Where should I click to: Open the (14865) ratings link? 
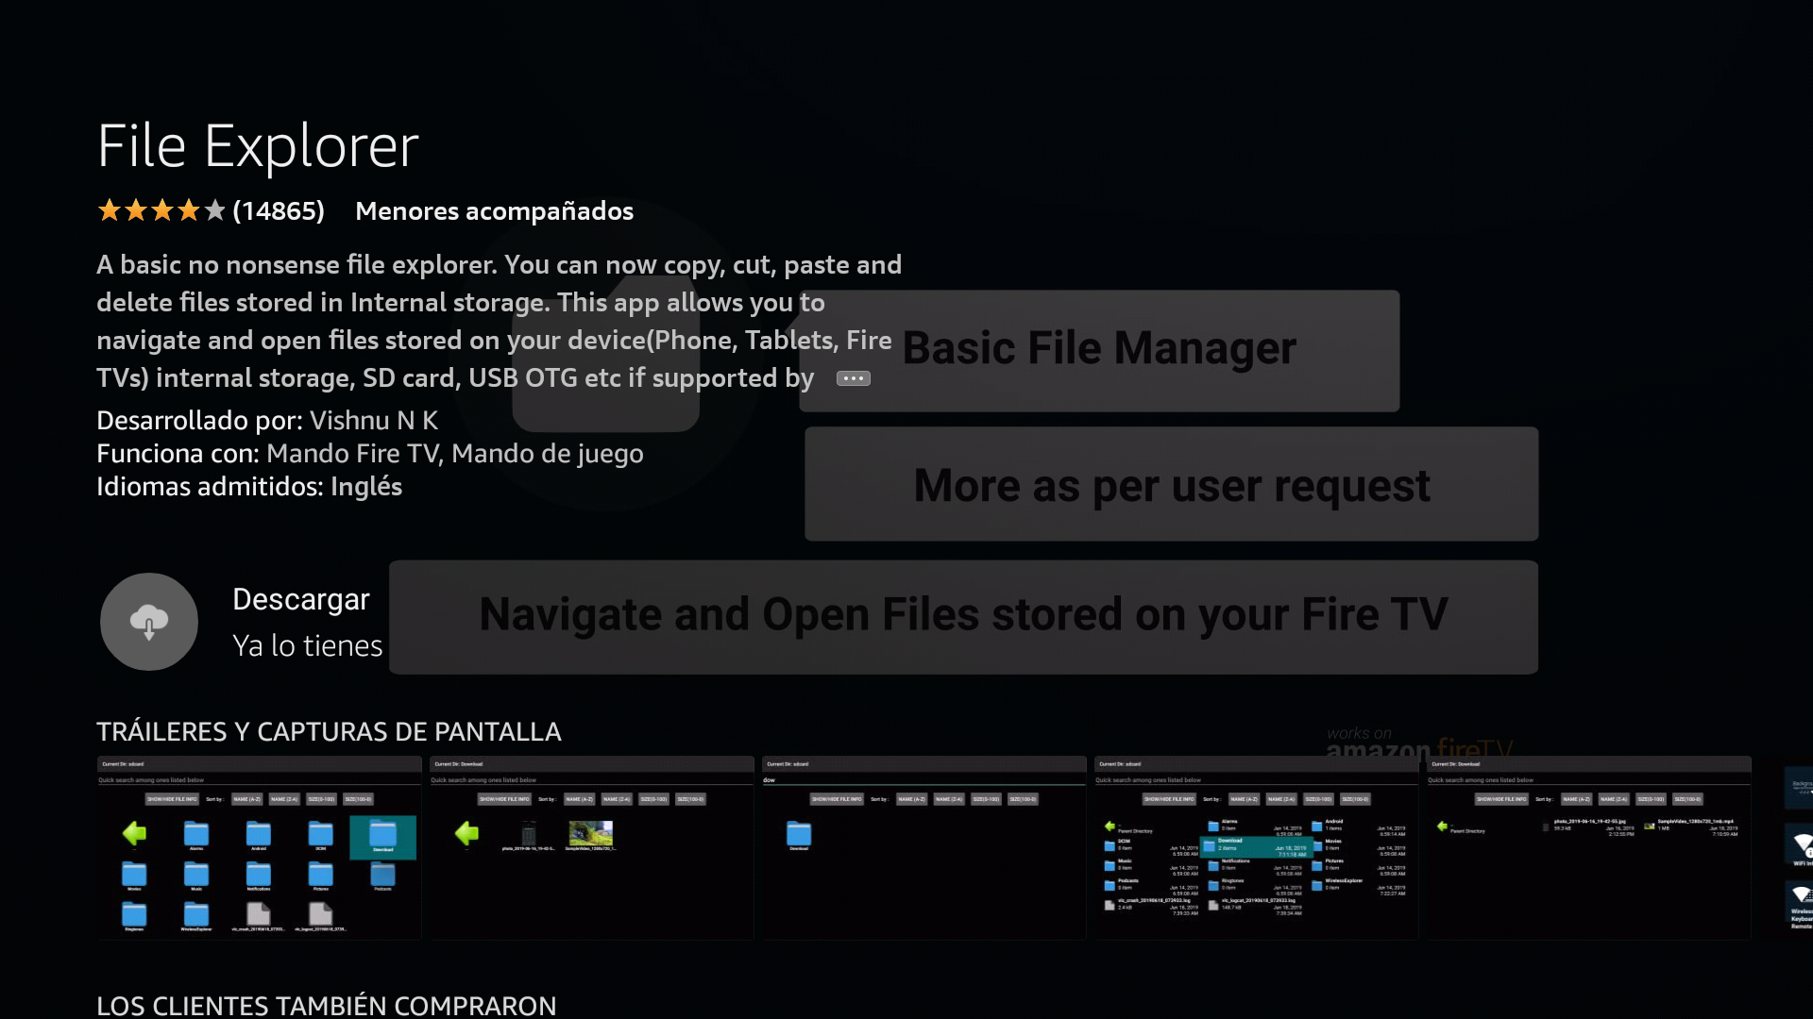(x=279, y=210)
